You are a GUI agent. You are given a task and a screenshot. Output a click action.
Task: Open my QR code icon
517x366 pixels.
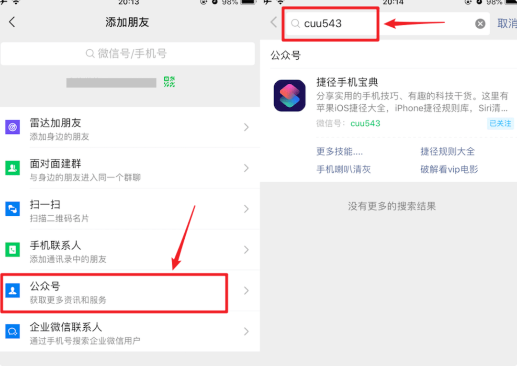coord(169,82)
